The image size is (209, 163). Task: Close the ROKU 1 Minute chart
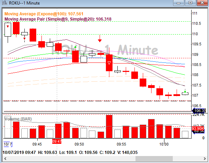click(x=201, y=3)
